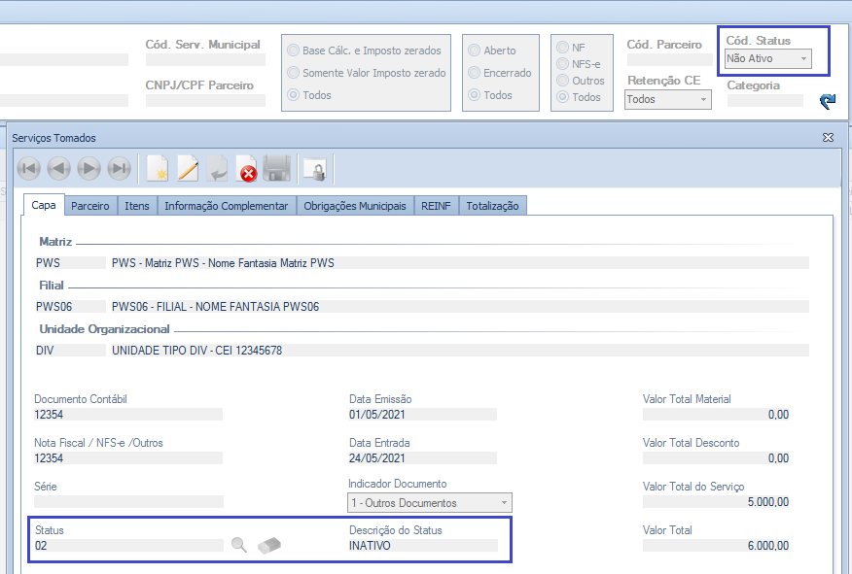852x574 pixels.
Task: Click the Status field showing 02
Action: [x=128, y=546]
